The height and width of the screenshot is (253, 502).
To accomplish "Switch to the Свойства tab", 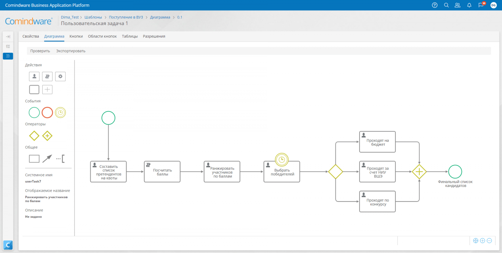I will pyautogui.click(x=31, y=36).
